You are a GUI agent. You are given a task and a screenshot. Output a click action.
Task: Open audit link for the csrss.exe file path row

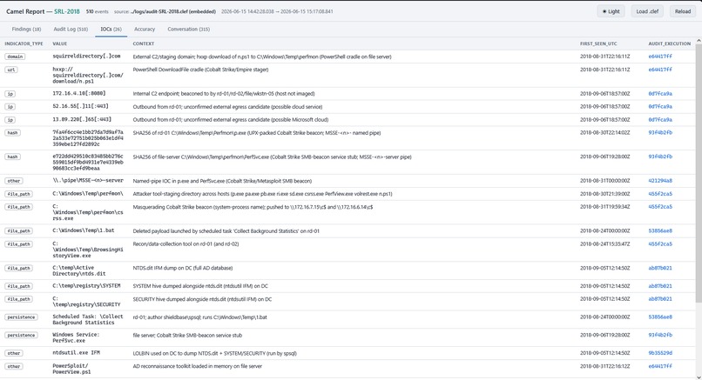click(x=660, y=207)
